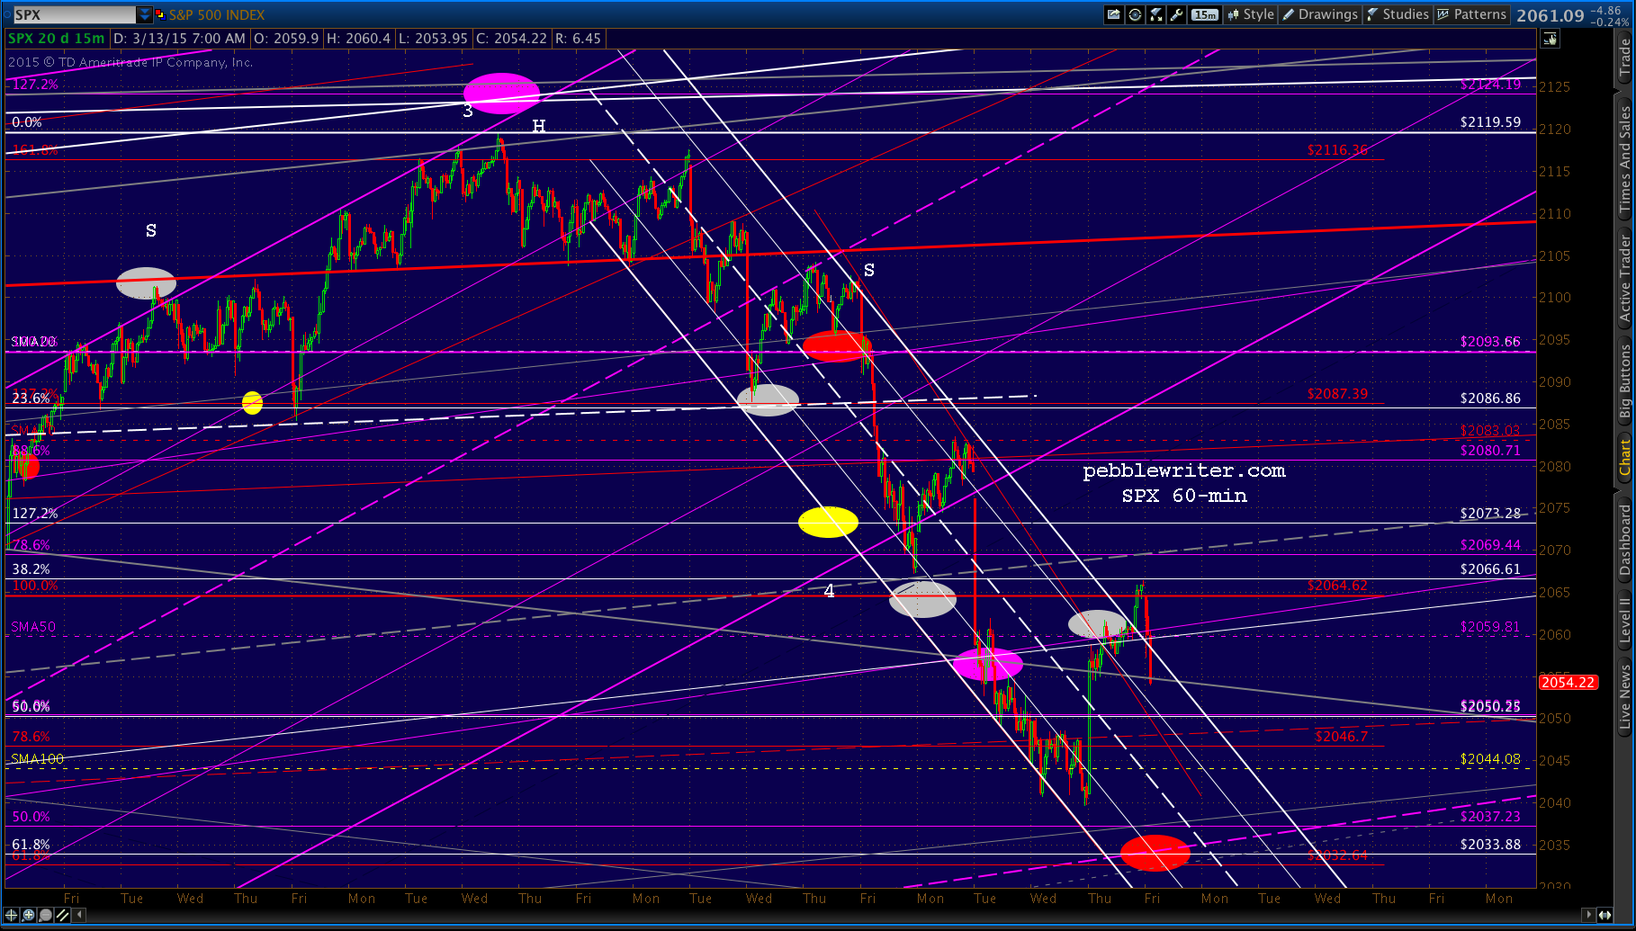Click the circular crosshair target icon
This screenshot has height=931, width=1636.
[1136, 14]
